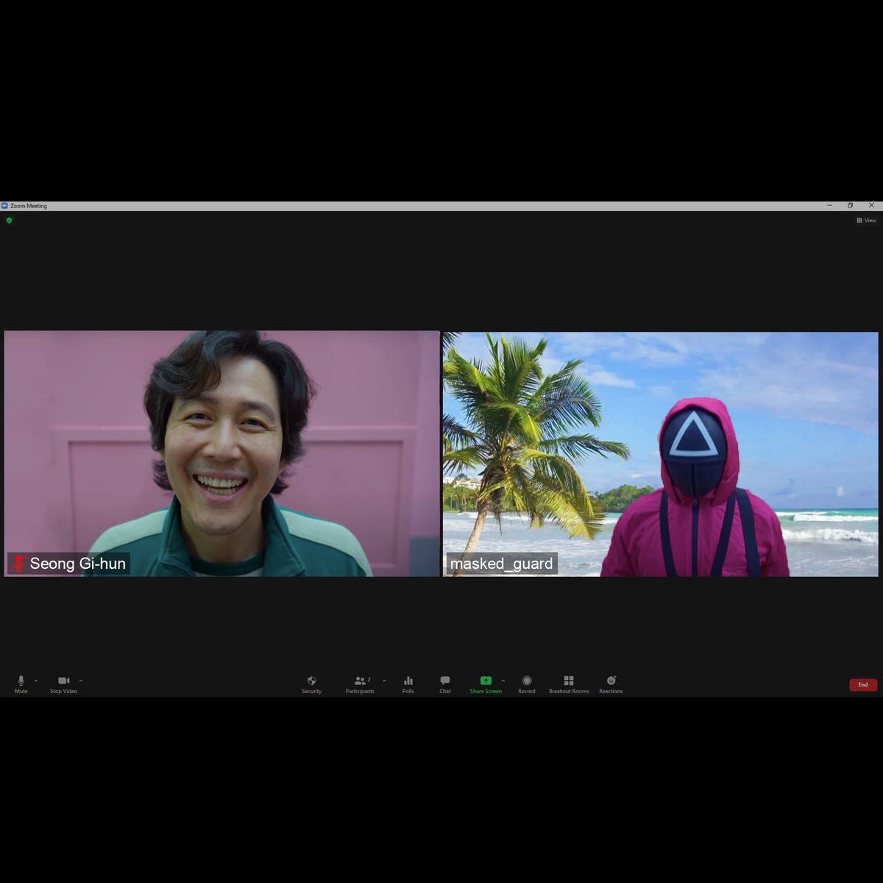883x883 pixels.
Task: Open the Chat panel
Action: coord(445,684)
